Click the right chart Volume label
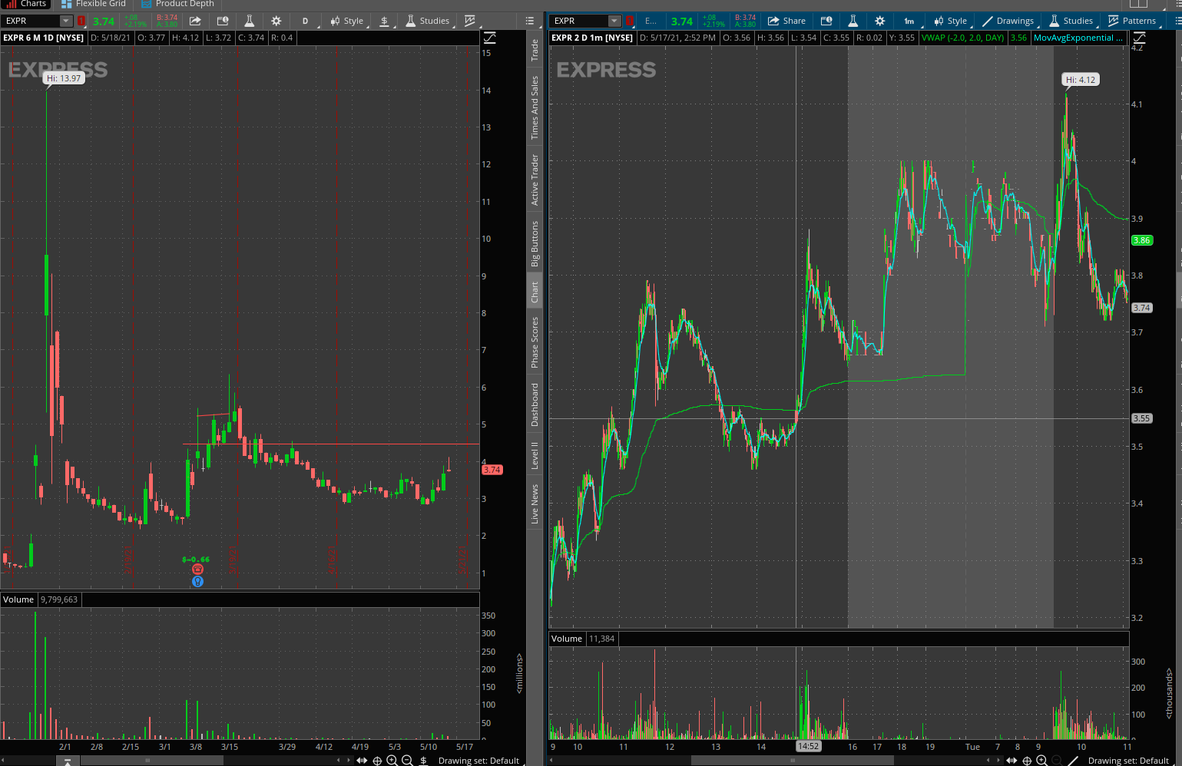 pos(567,639)
